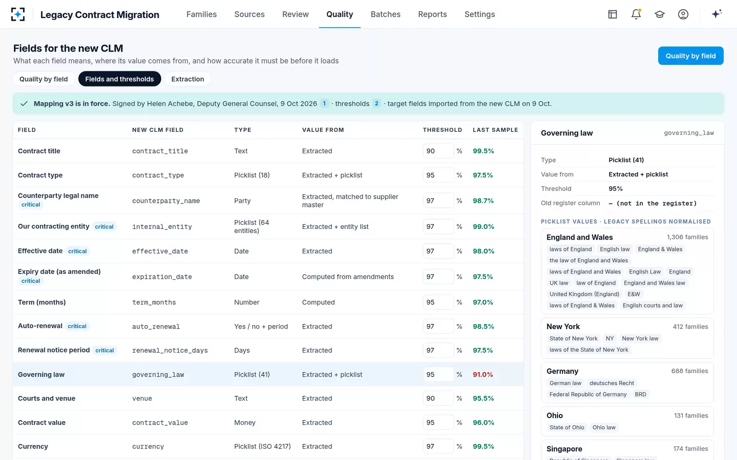Click the graduation cap help icon
Viewport: 737px width, 460px height.
pos(660,14)
